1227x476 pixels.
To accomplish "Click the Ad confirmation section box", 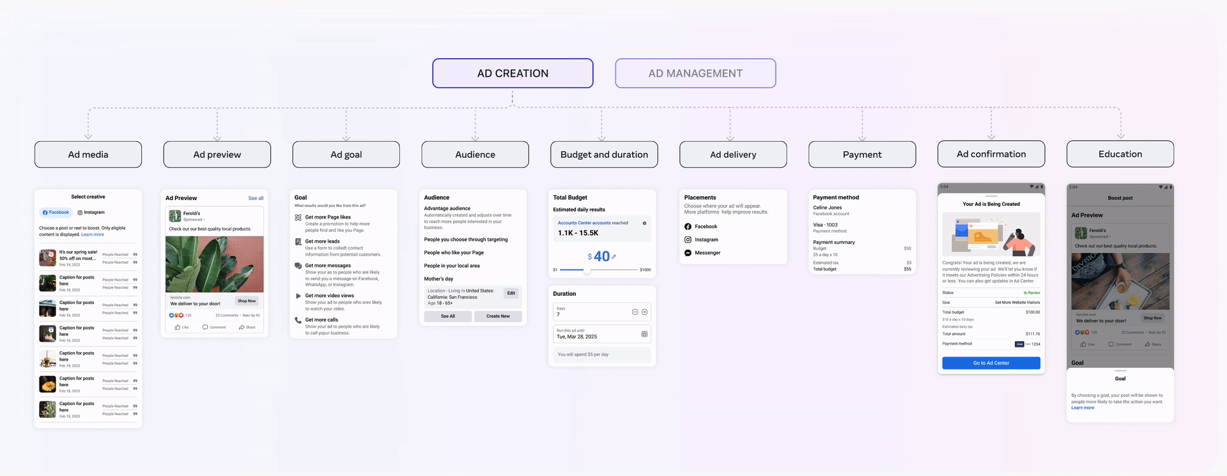I will tap(991, 154).
